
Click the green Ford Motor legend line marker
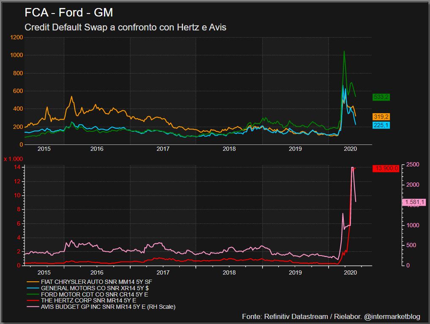32,294
